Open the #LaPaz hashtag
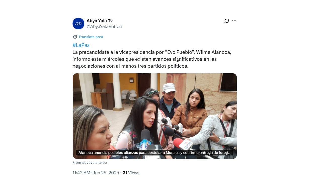Viewport: 322px width, 181px height. click(x=81, y=45)
